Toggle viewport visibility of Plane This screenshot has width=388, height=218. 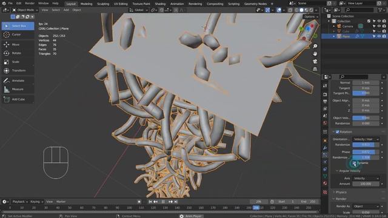[x=379, y=36]
